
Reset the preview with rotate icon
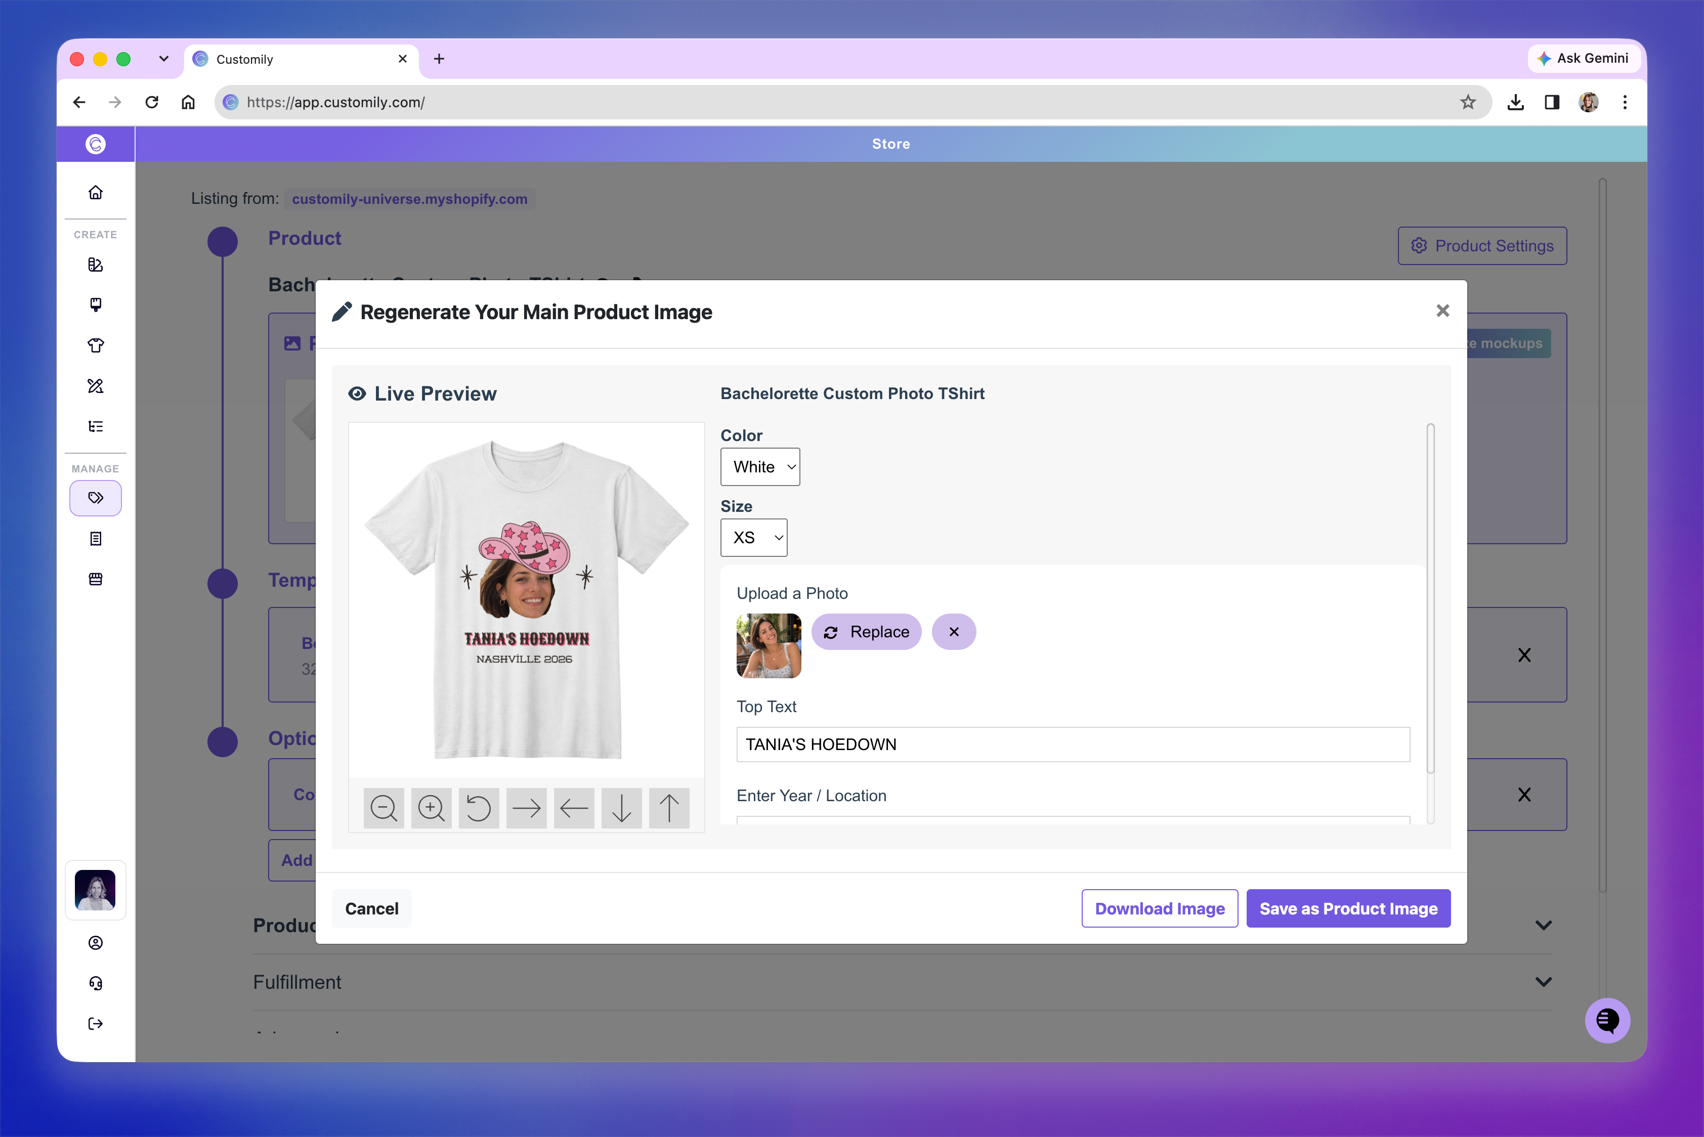(479, 808)
